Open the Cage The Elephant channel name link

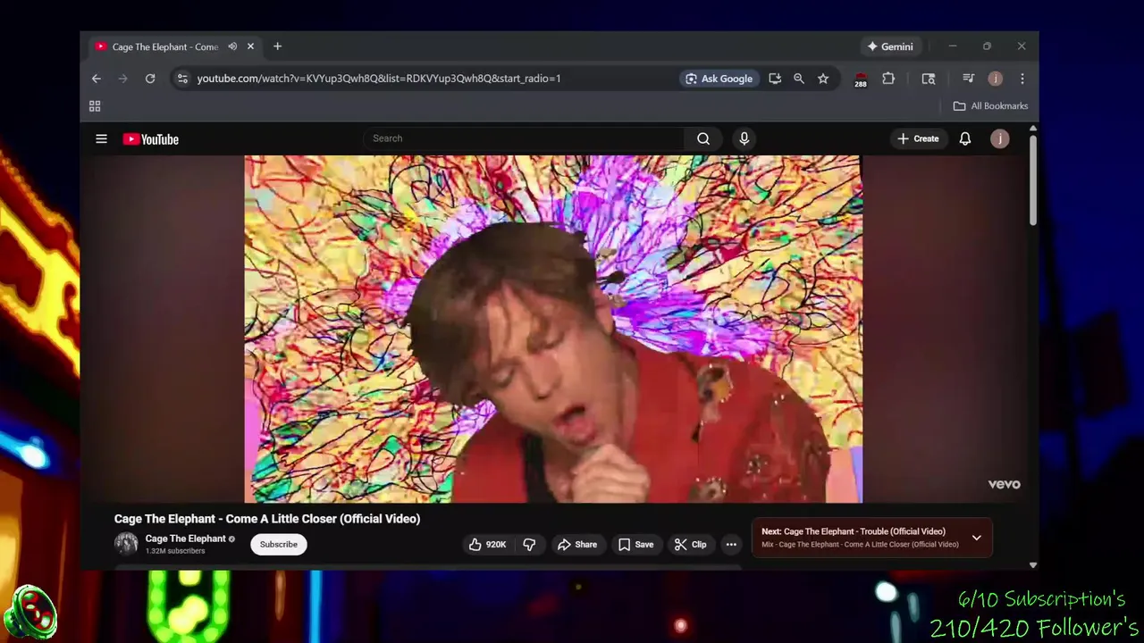pyautogui.click(x=185, y=539)
